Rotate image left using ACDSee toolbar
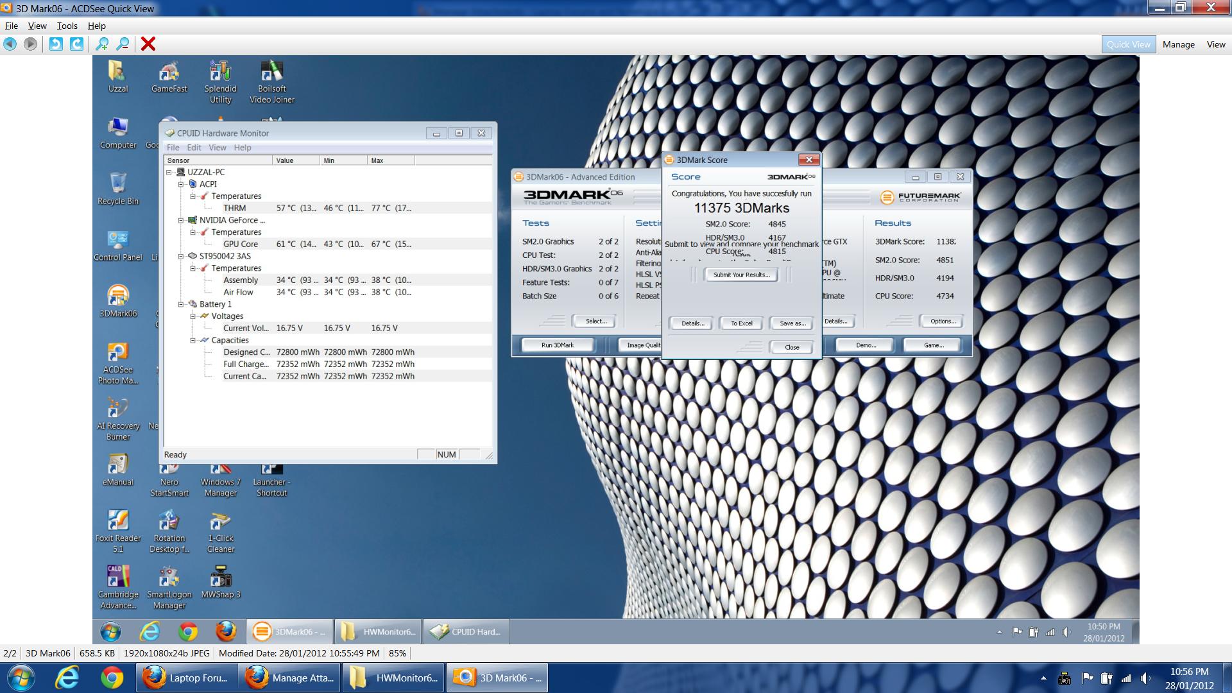The image size is (1232, 693). pos(56,44)
